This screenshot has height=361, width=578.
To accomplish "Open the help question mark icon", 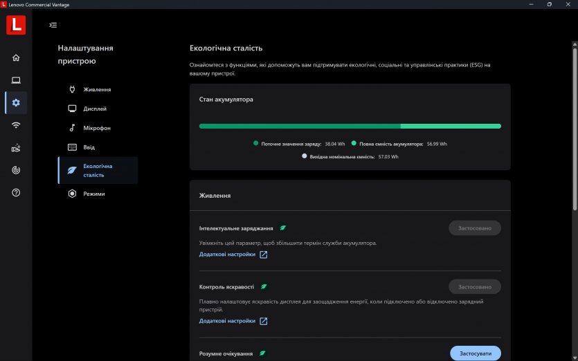I will 16,192.
